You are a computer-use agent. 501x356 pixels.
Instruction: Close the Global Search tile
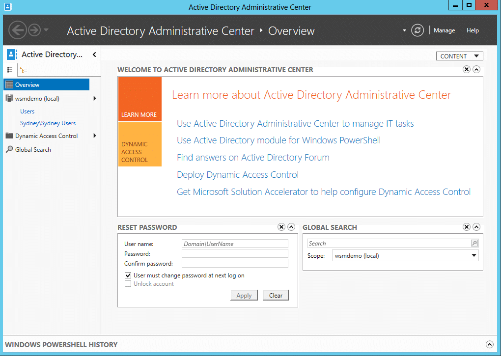(467, 227)
